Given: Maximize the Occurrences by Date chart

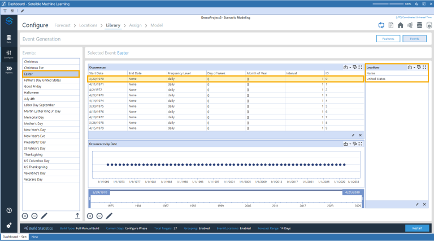Looking at the screenshot, I should [x=360, y=144].
